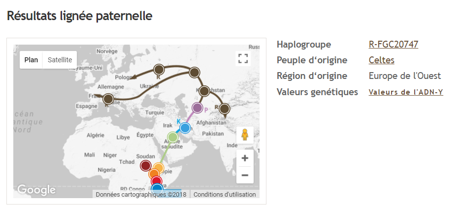The image size is (459, 205).
Task: Open the Celtes origin people link
Action: 381,60
